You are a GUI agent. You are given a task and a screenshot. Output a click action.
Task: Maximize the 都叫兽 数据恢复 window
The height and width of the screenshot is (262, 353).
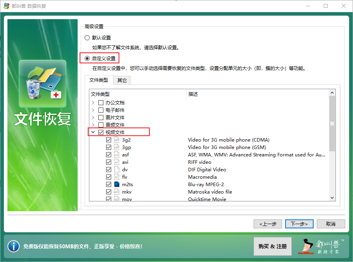(326, 6)
